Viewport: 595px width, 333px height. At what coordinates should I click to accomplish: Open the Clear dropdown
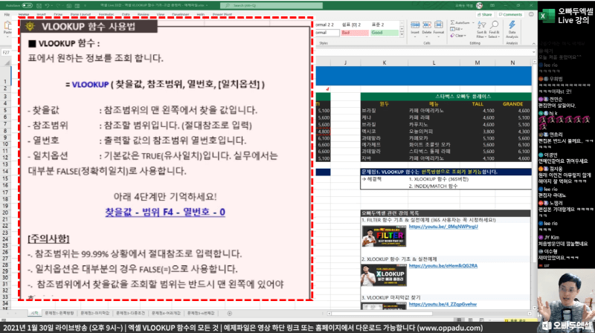pyautogui.click(x=458, y=35)
